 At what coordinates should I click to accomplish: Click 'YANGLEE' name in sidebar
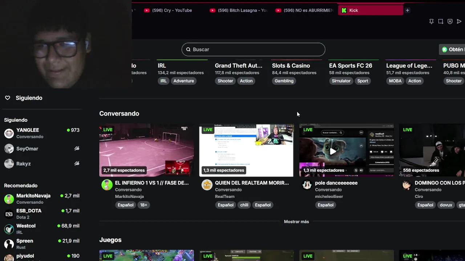pyautogui.click(x=28, y=130)
